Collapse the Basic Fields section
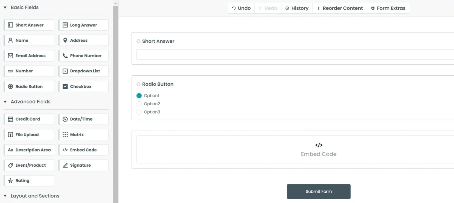This screenshot has width=454, height=203. (5, 7)
